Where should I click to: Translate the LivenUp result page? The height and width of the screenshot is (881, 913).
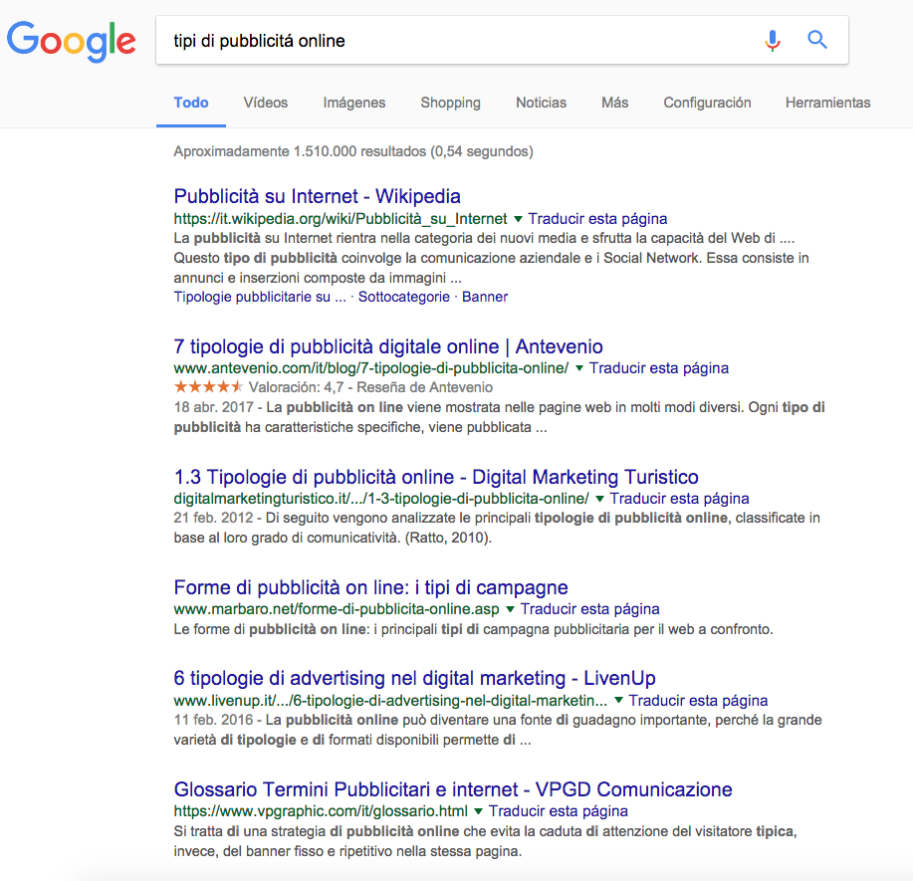click(x=698, y=700)
